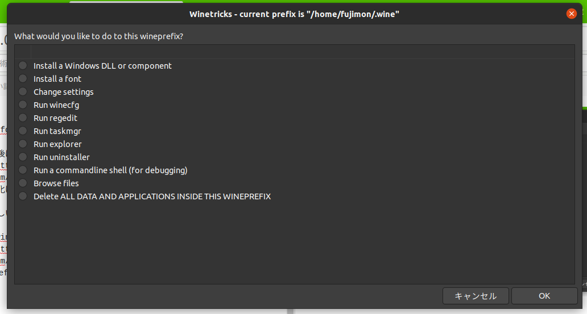Click the 'Run winecfg' row label
The image size is (587, 314).
56,105
